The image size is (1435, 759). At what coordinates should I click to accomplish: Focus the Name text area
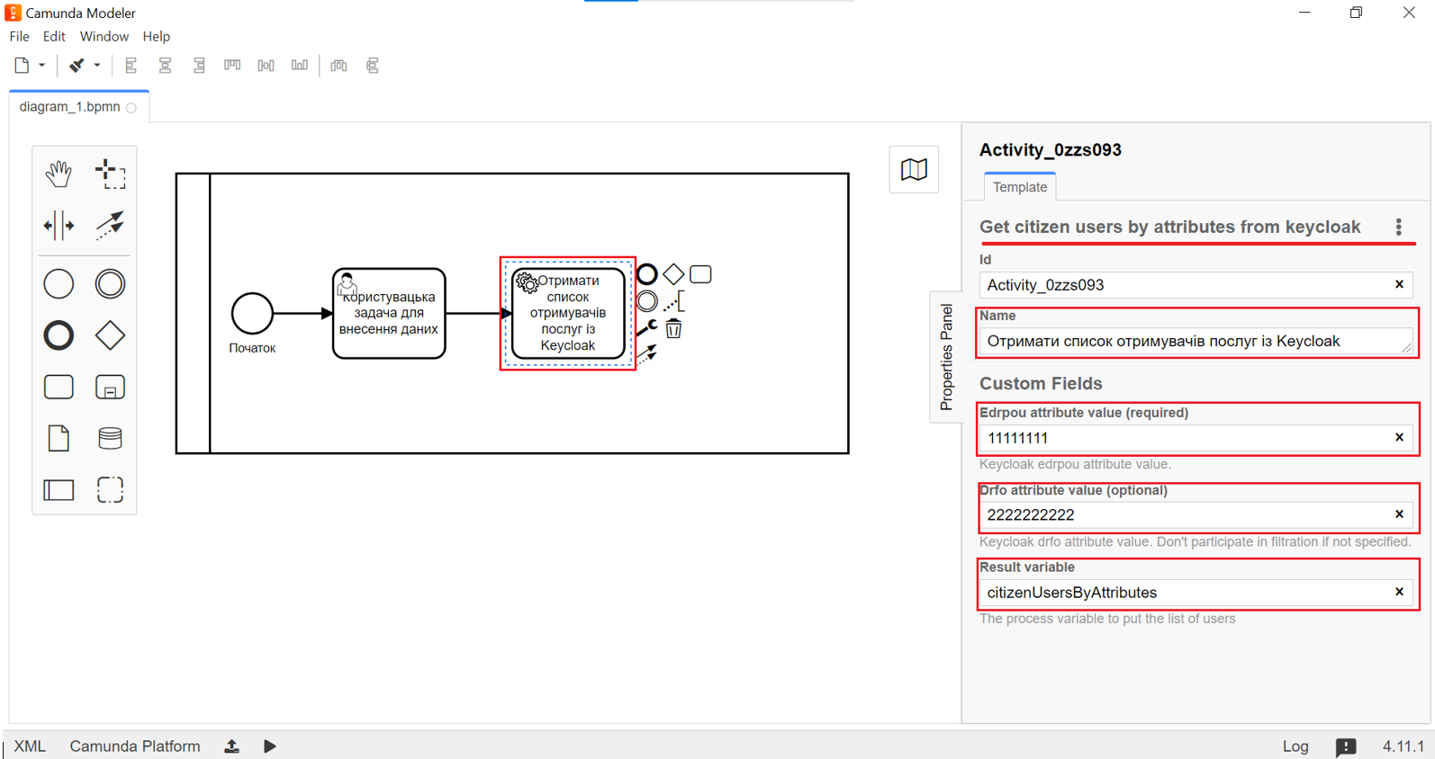[x=1196, y=341]
